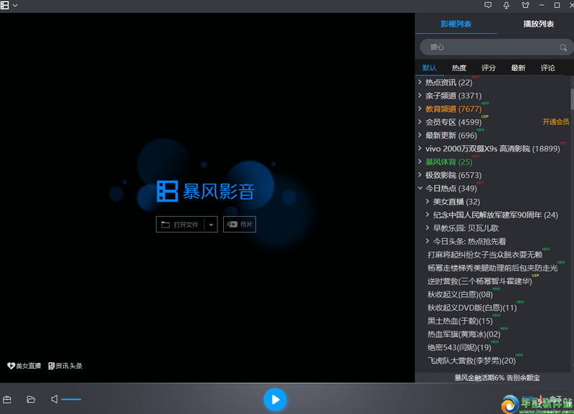Expand the 美女直播 (32) subcategory
The image size is (574, 414).
point(427,202)
